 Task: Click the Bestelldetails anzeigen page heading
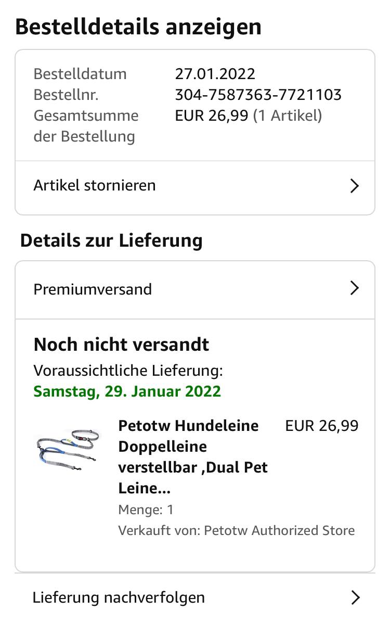click(138, 27)
